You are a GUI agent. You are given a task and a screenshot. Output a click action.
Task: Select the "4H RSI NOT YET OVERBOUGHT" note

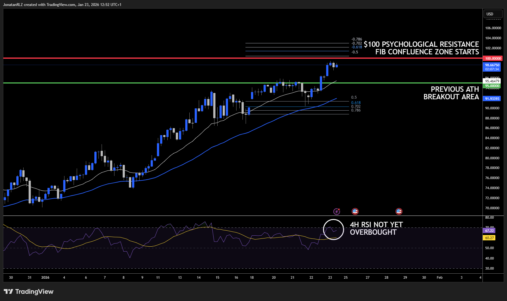pos(376,228)
